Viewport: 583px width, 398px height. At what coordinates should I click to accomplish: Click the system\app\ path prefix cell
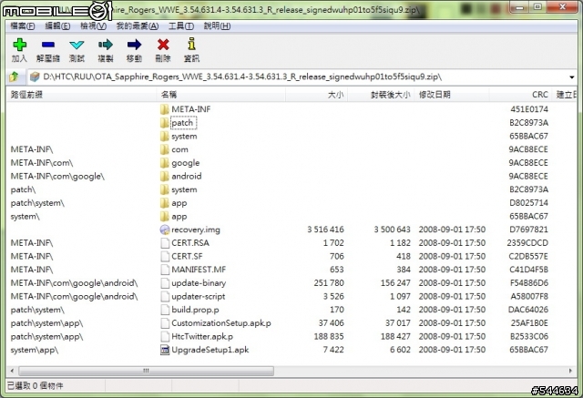pos(35,350)
